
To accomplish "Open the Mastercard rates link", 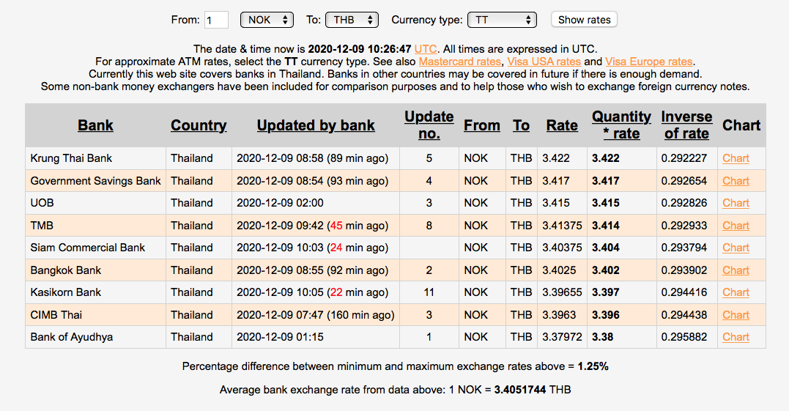I will tap(459, 62).
